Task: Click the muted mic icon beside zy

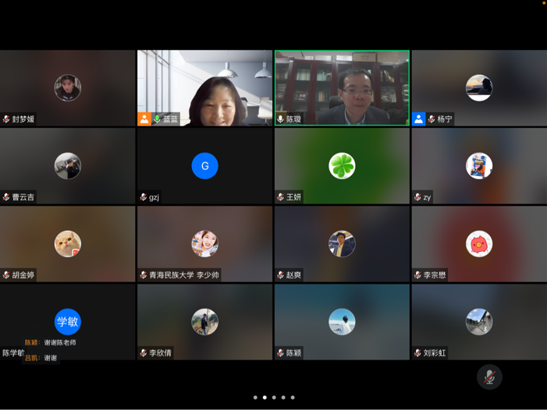Action: (x=417, y=197)
